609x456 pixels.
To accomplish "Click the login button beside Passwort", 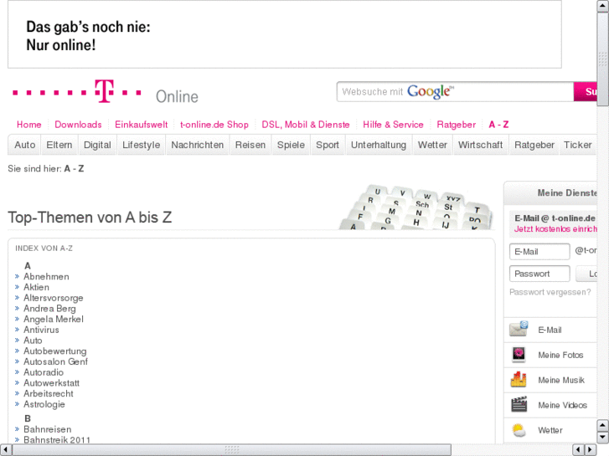I will tap(586, 274).
